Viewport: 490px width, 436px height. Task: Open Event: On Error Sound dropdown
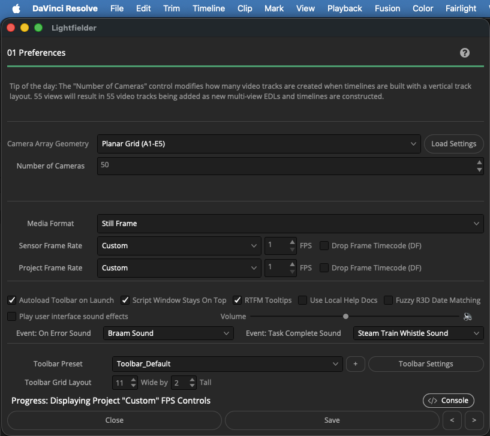[x=169, y=333]
